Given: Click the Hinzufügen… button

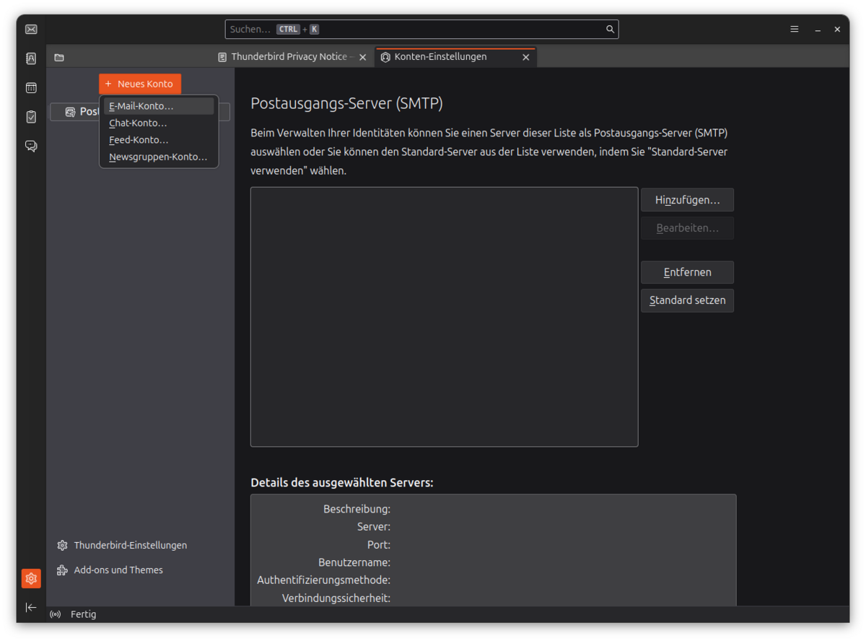Looking at the screenshot, I should tap(687, 200).
